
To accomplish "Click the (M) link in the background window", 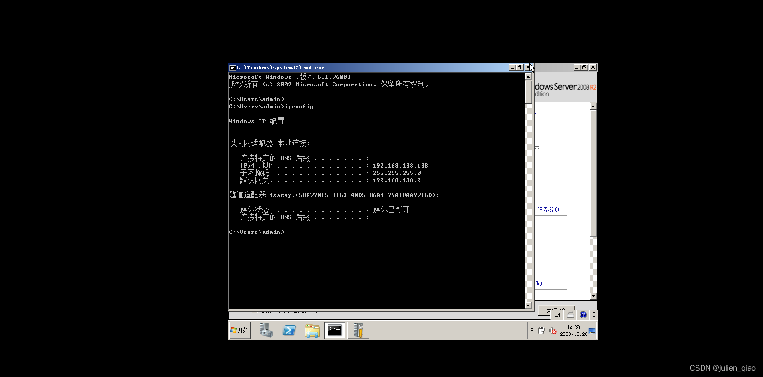I will pos(539,283).
